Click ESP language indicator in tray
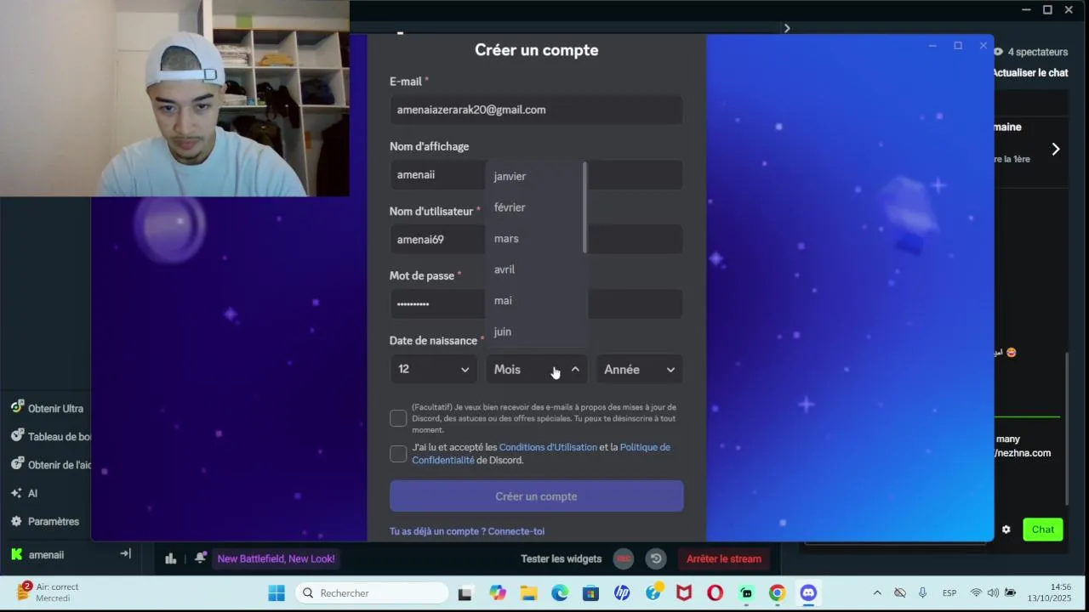Screen dimensions: 1089x612 (949, 592)
